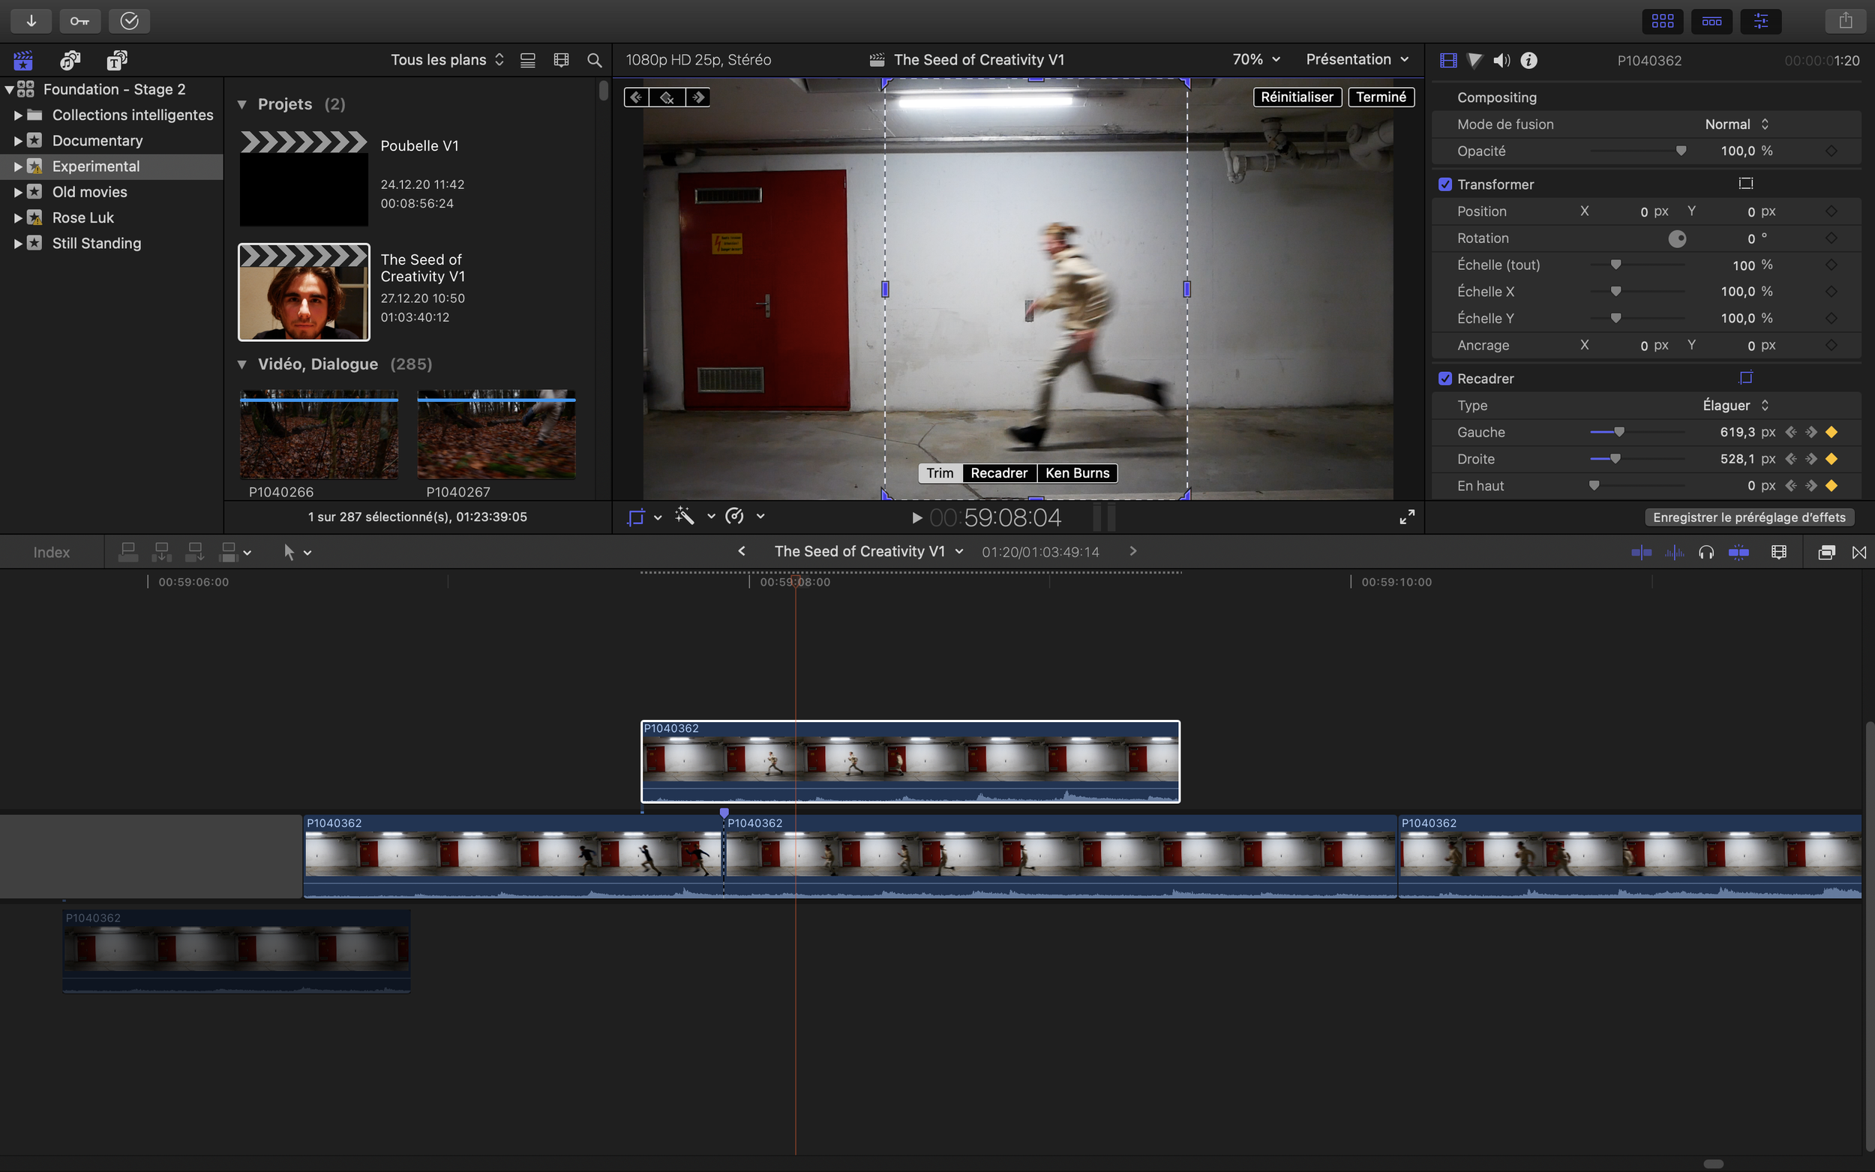1875x1172 pixels.
Task: Open the background tasks checkmark icon
Action: tap(130, 21)
